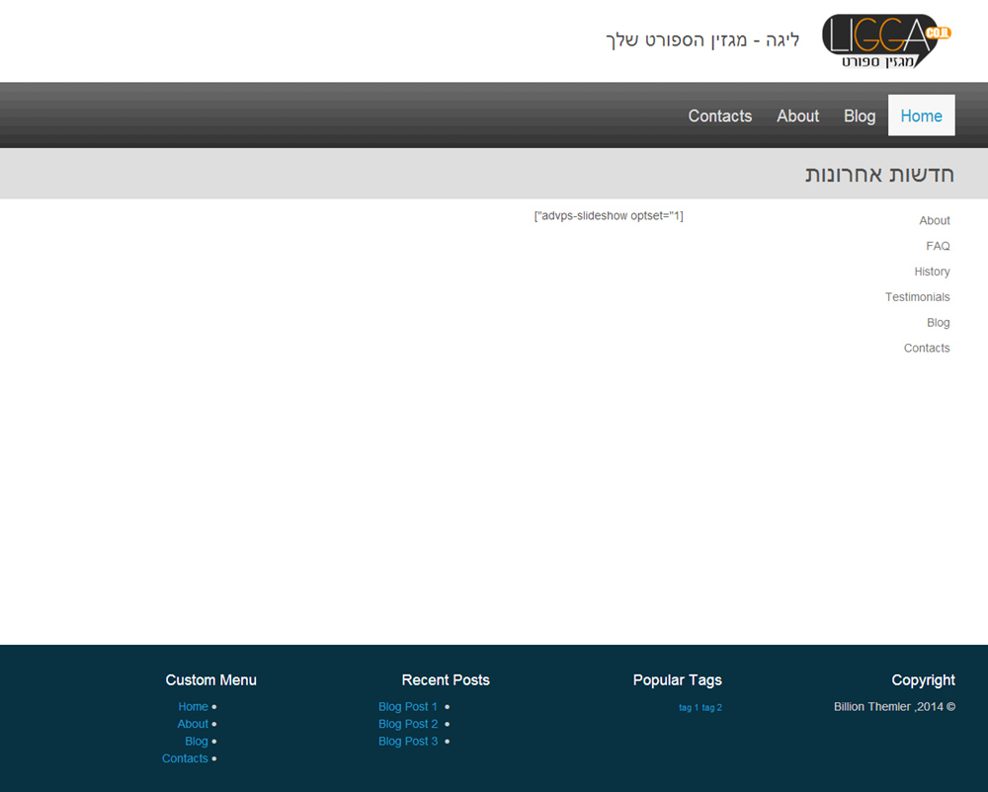Open Blog in the top navigation bar

pyautogui.click(x=860, y=116)
